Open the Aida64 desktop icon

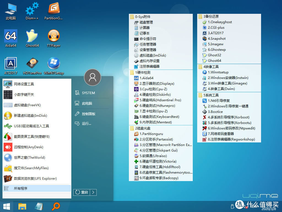coord(11,38)
